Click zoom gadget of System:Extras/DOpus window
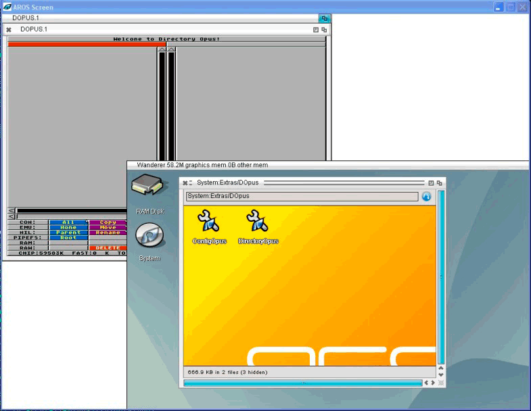Image resolution: width=531 pixels, height=411 pixels. coord(431,183)
